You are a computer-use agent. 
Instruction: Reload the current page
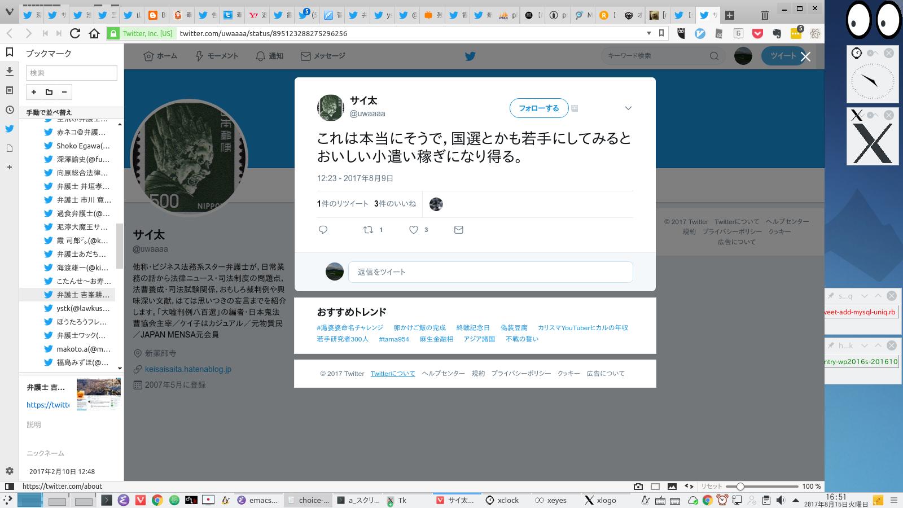(75, 33)
